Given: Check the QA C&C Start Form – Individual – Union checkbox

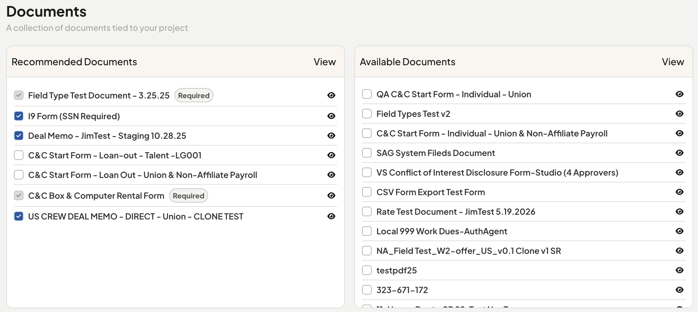Looking at the screenshot, I should [x=367, y=94].
